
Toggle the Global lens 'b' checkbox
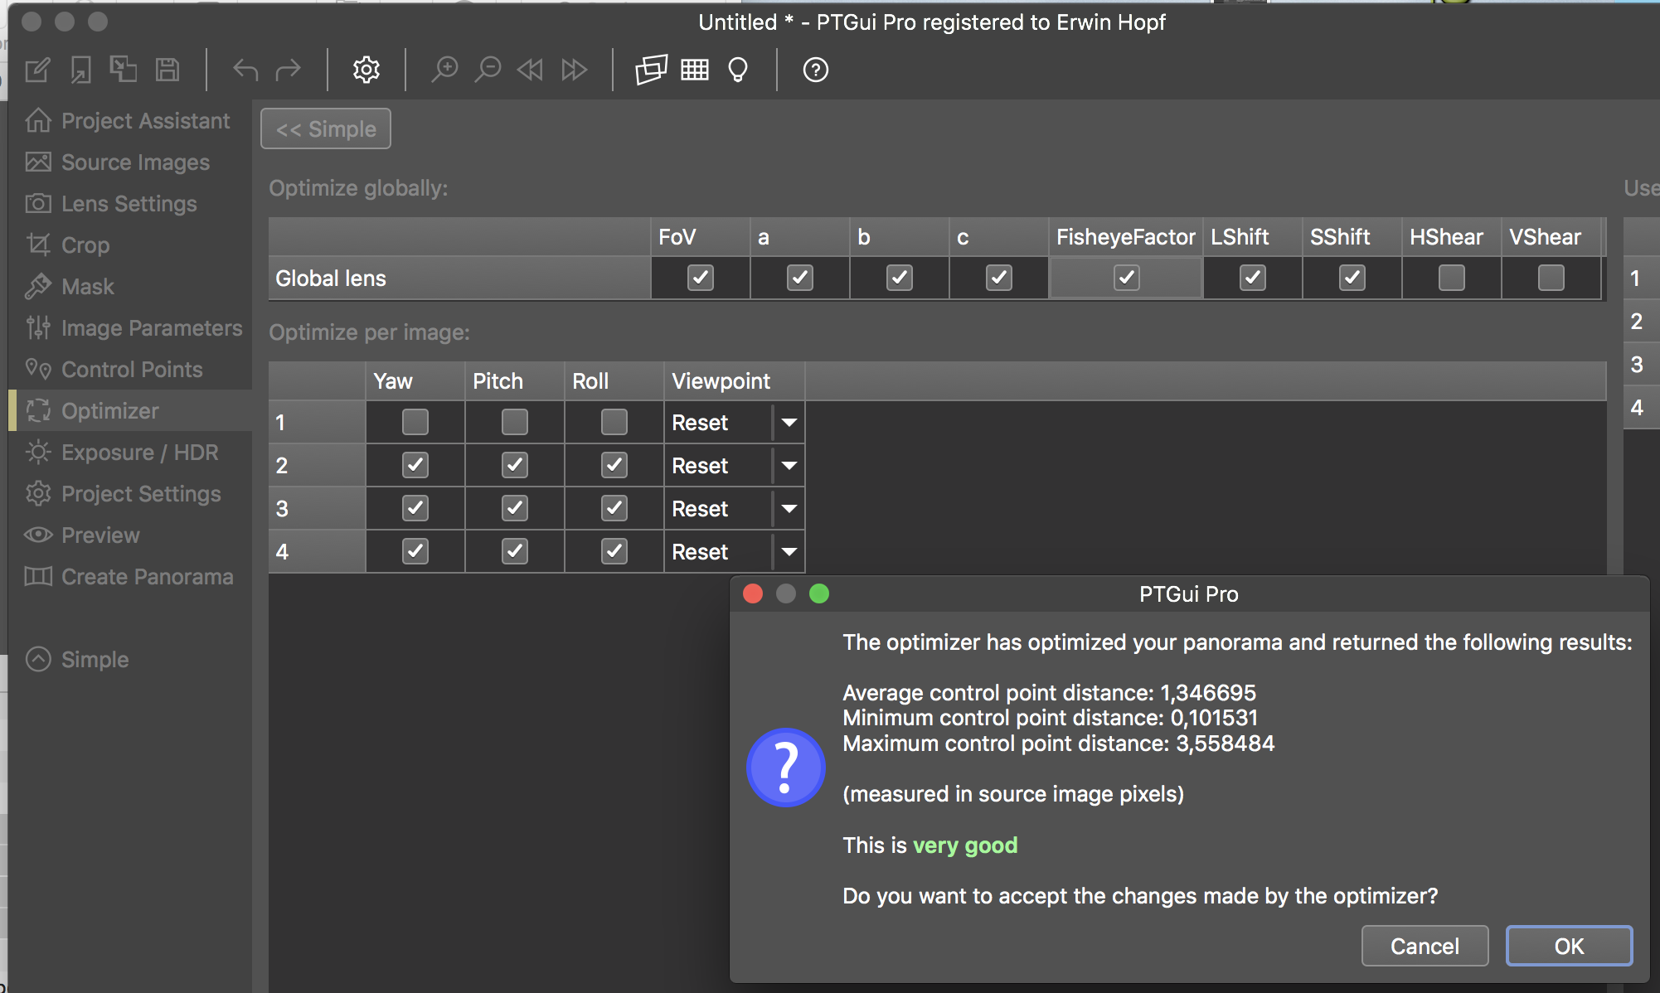pos(900,278)
